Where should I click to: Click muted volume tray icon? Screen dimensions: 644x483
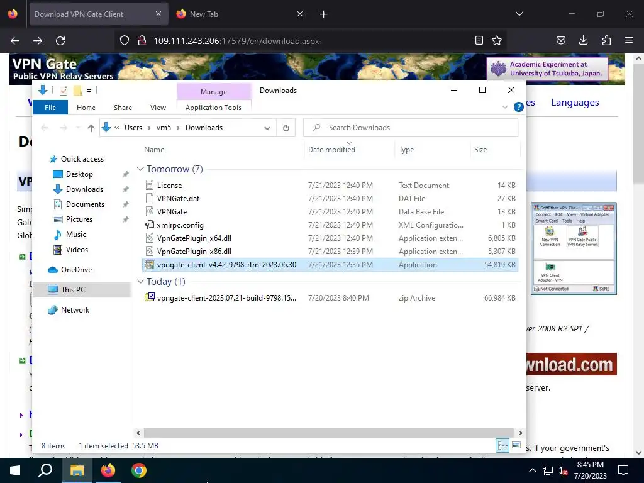(563, 470)
